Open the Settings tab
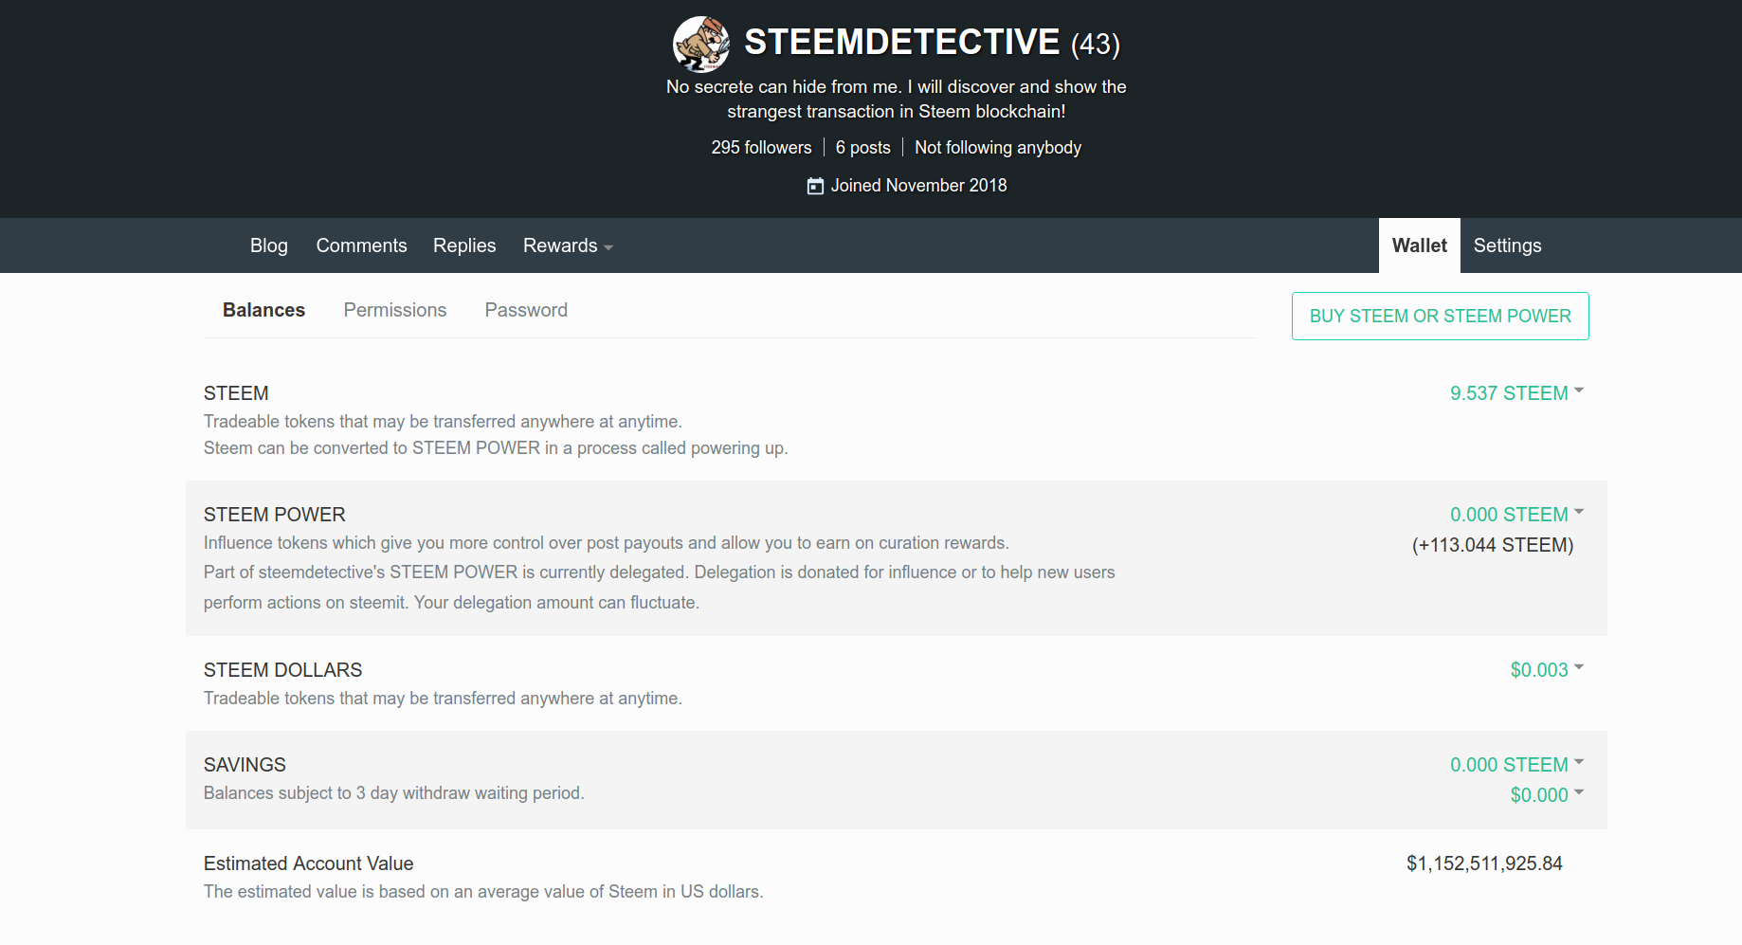Screen dimensions: 1742x945 click(x=1507, y=245)
